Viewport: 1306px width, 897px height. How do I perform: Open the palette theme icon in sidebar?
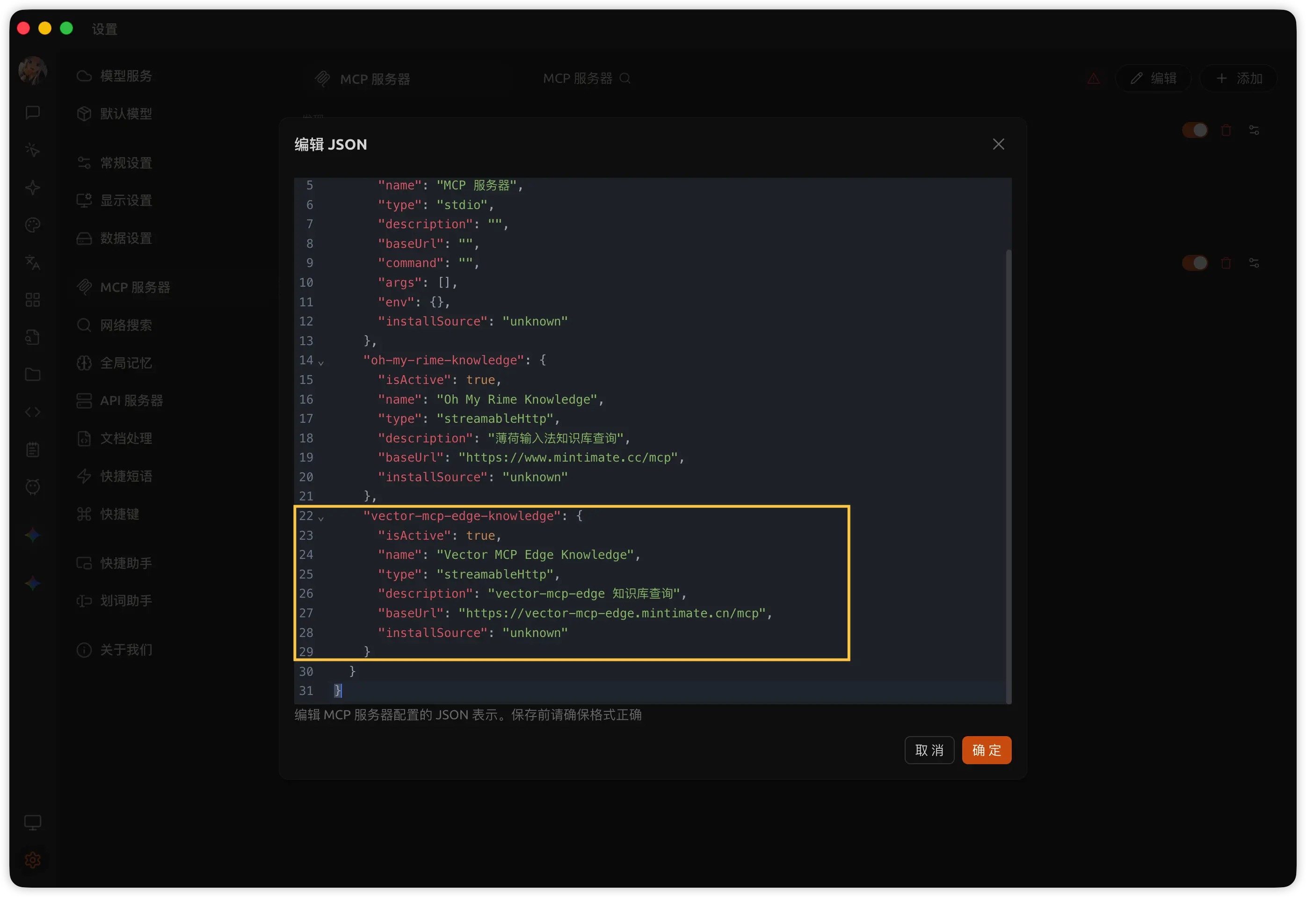point(33,224)
